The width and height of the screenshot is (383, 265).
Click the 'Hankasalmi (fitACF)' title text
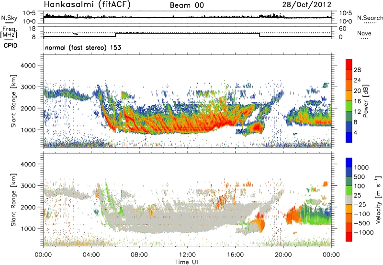87,5
